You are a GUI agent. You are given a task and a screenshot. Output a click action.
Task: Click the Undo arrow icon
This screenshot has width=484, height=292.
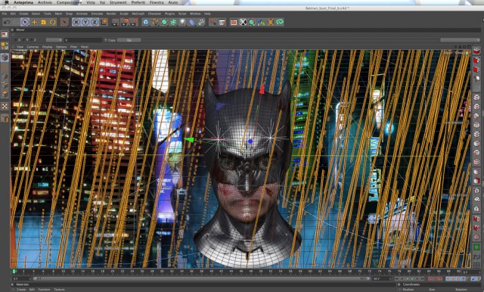pos(7,22)
